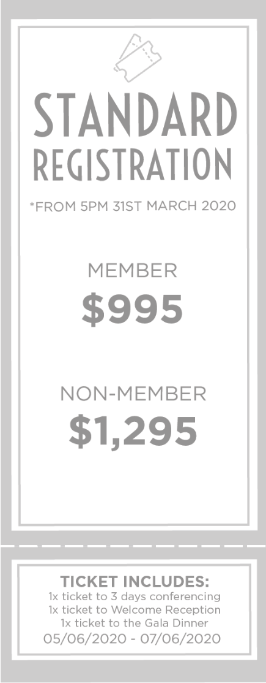Click the Gala Dinner ticket line
The height and width of the screenshot is (683, 266).
pyautogui.click(x=135, y=624)
